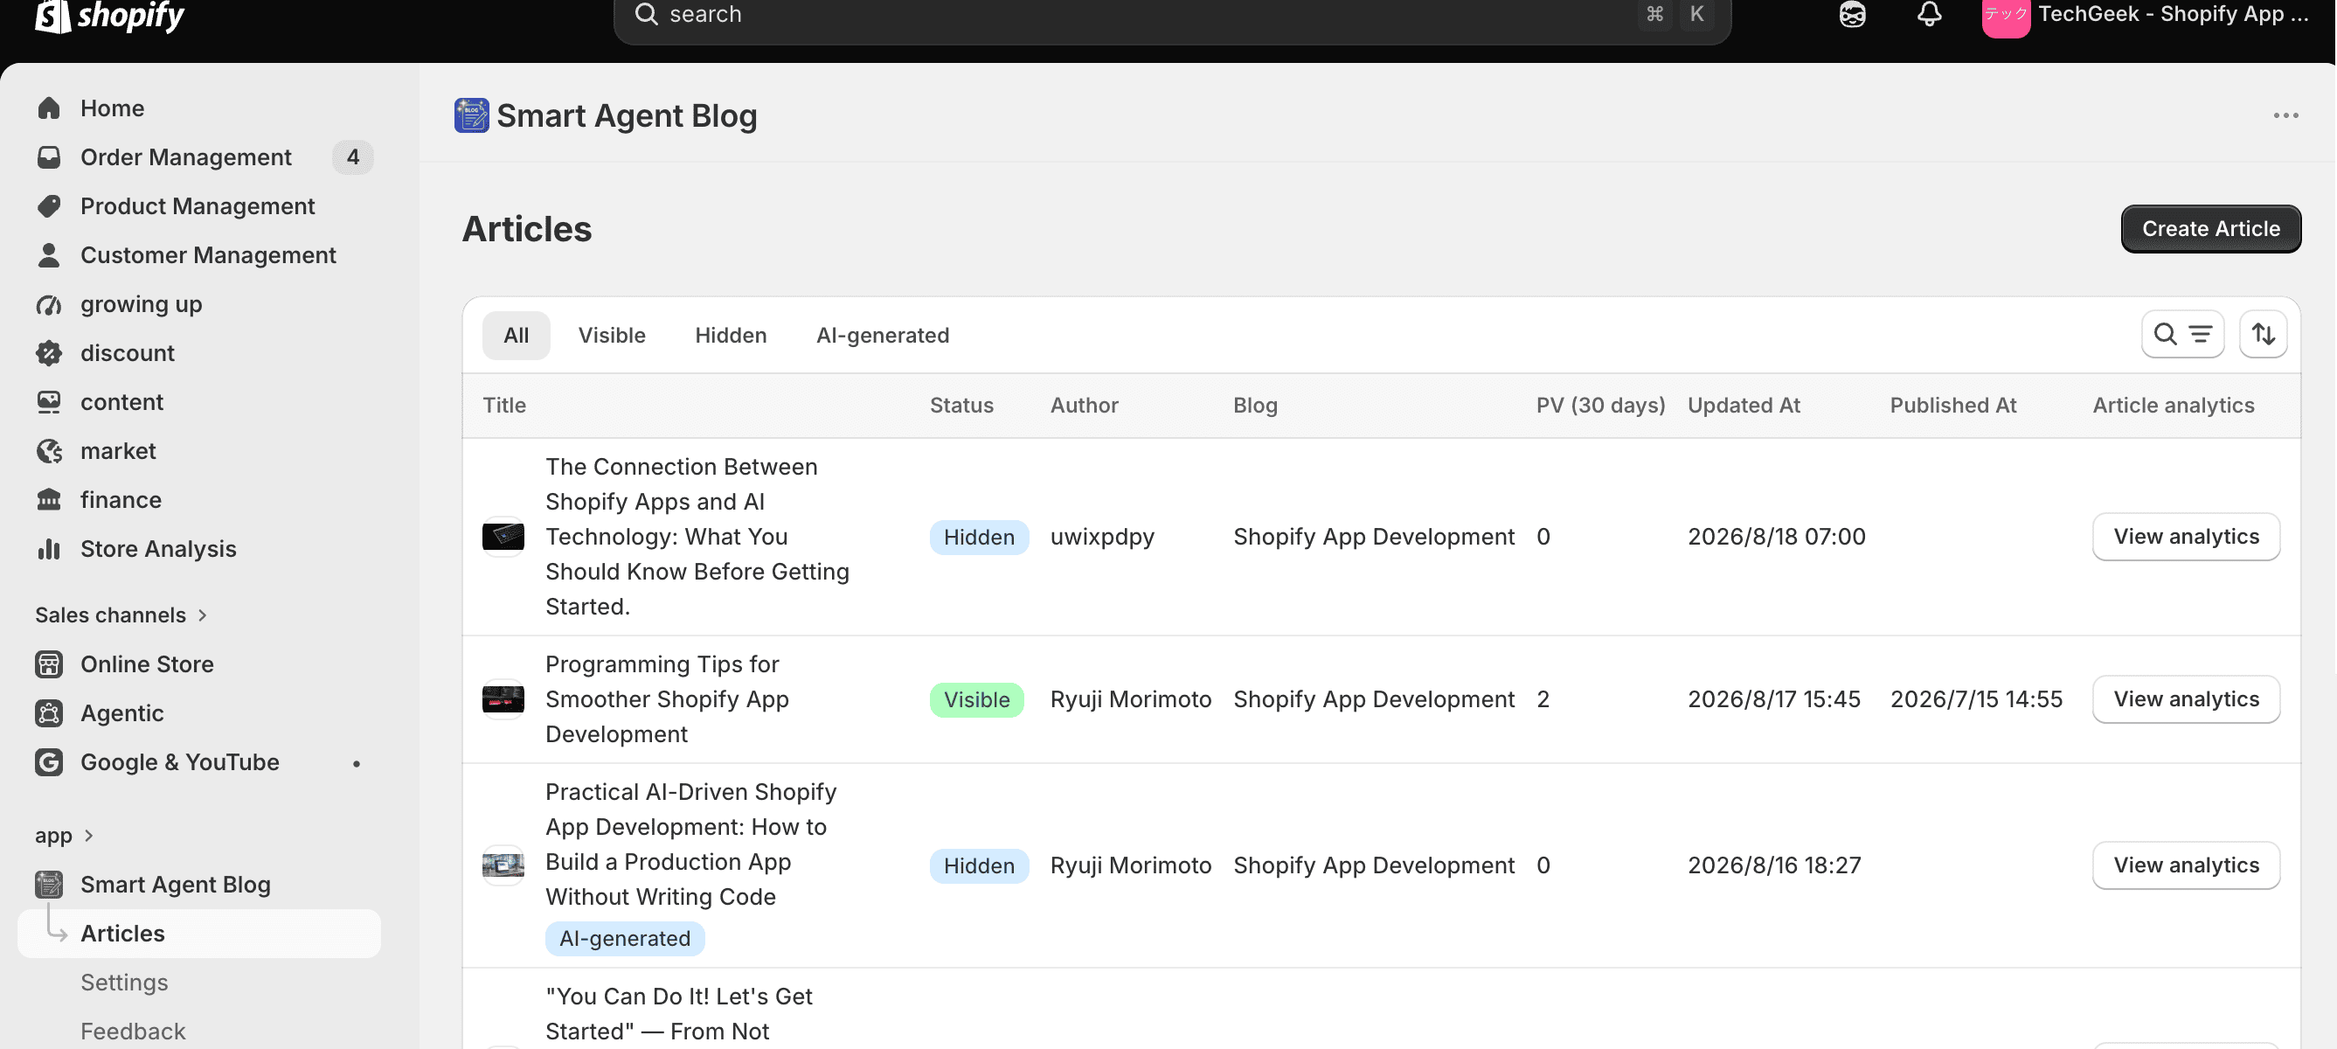Click the PV (30 days) column header

tap(1600, 406)
